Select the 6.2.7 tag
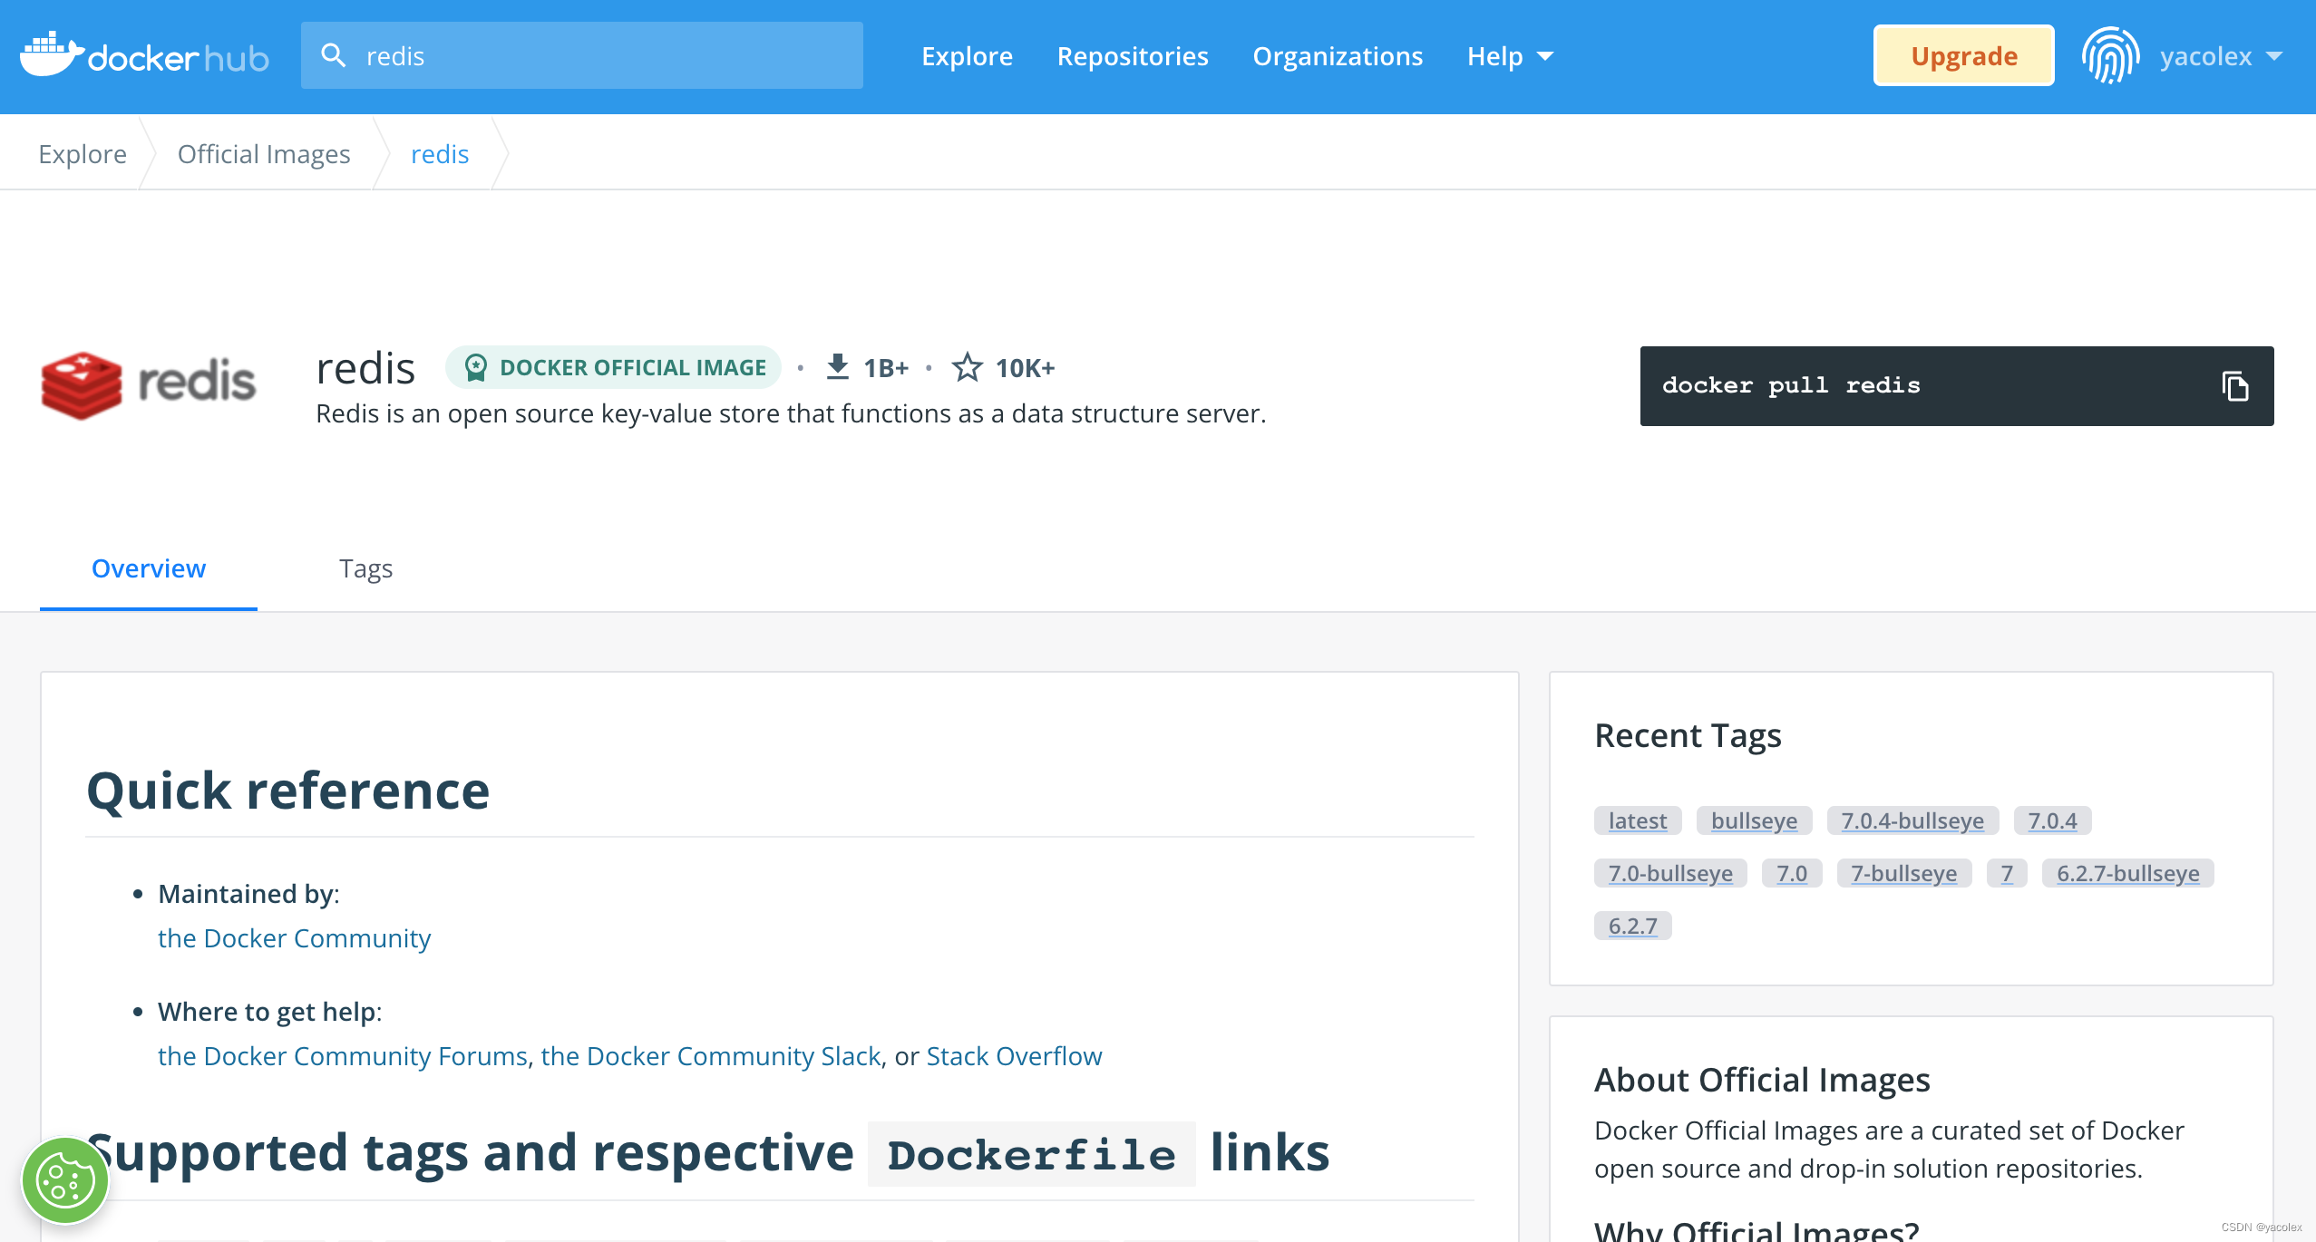Viewport: 2316px width, 1242px height. (1632, 926)
